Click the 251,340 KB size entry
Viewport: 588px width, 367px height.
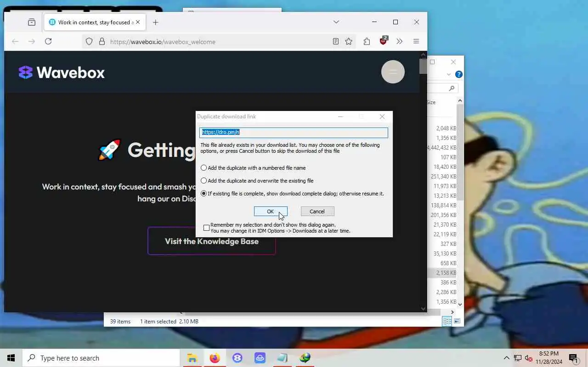pos(443,177)
